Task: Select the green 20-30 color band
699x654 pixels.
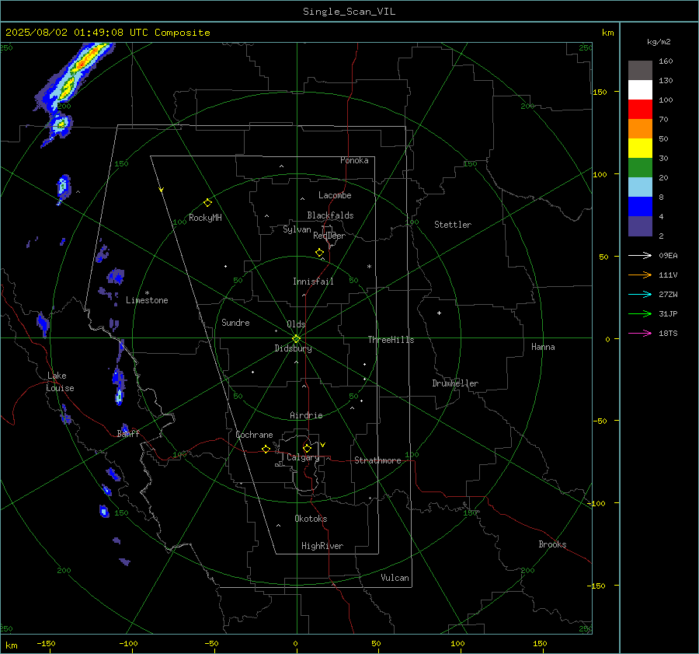Action: coord(640,167)
